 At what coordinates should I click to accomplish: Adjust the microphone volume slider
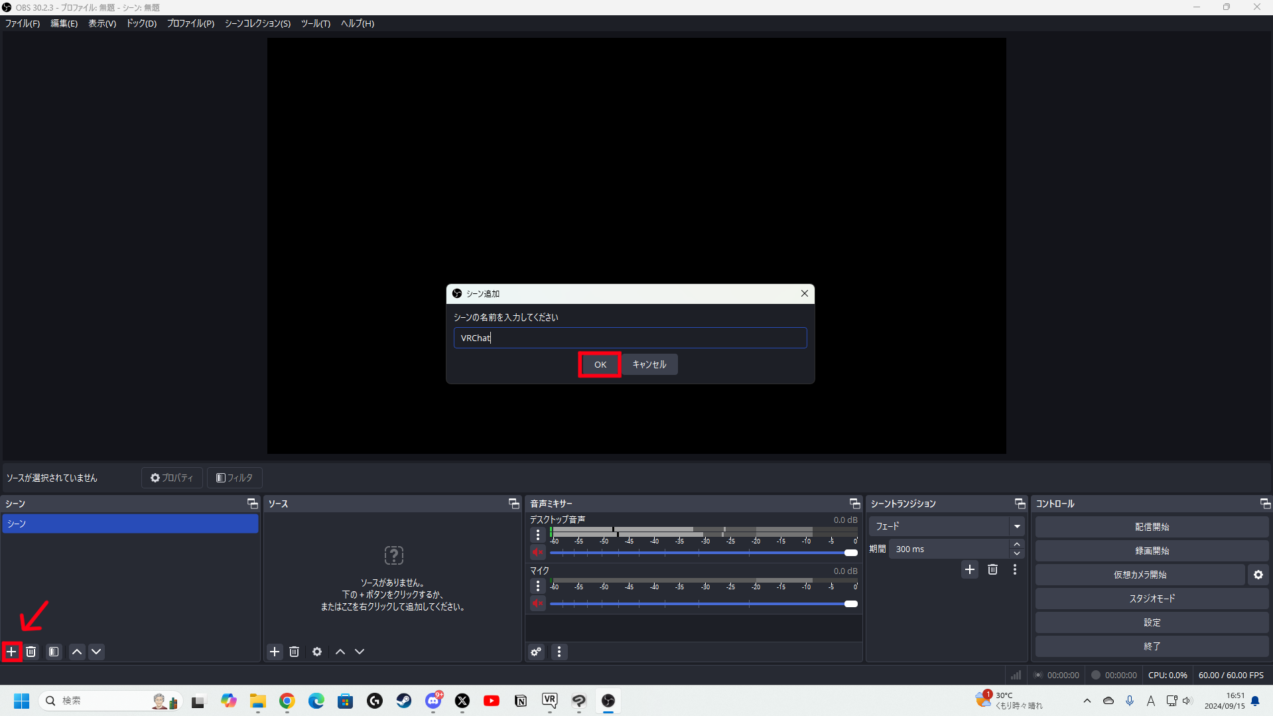[x=850, y=603]
